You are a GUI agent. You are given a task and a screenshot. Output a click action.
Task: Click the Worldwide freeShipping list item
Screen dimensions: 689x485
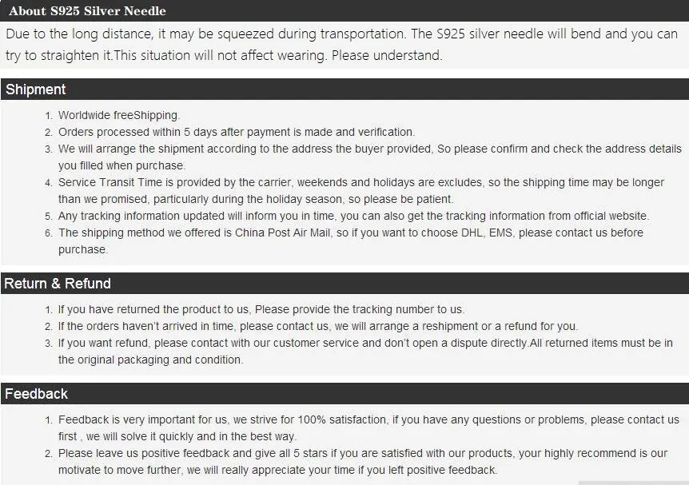tap(119, 115)
